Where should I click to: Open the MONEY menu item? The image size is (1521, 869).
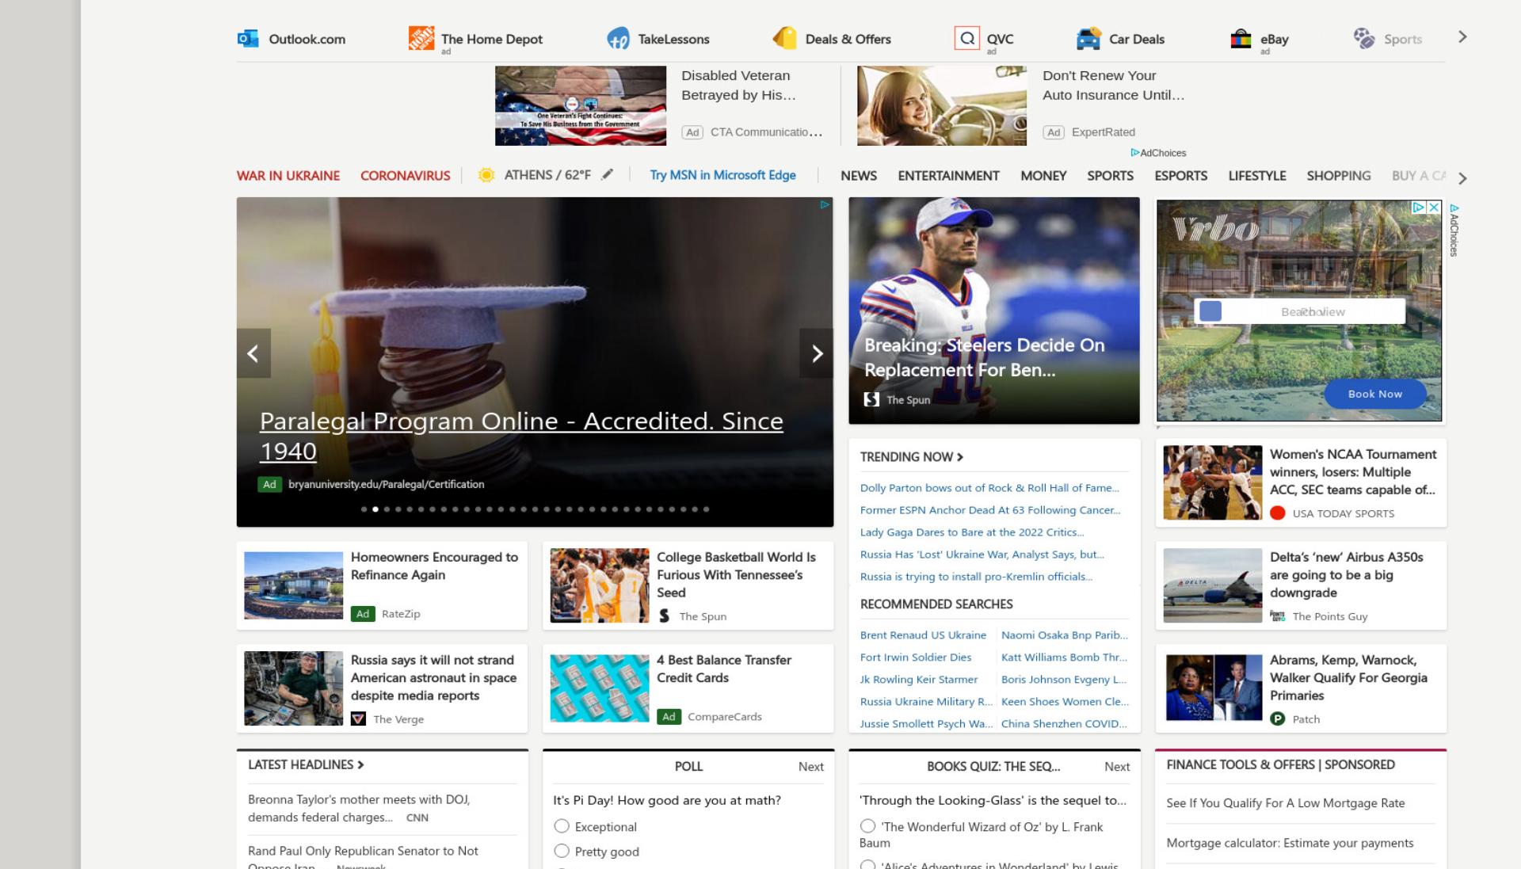tap(1043, 176)
